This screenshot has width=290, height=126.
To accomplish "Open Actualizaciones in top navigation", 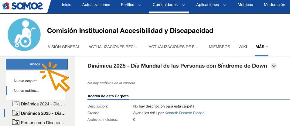I will click(x=96, y=5).
